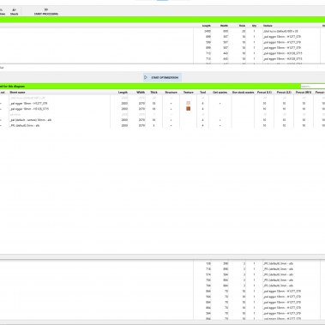Click the Texture header in the sheet table
Image resolution: width=325 pixels, height=325 pixels.
[188, 93]
